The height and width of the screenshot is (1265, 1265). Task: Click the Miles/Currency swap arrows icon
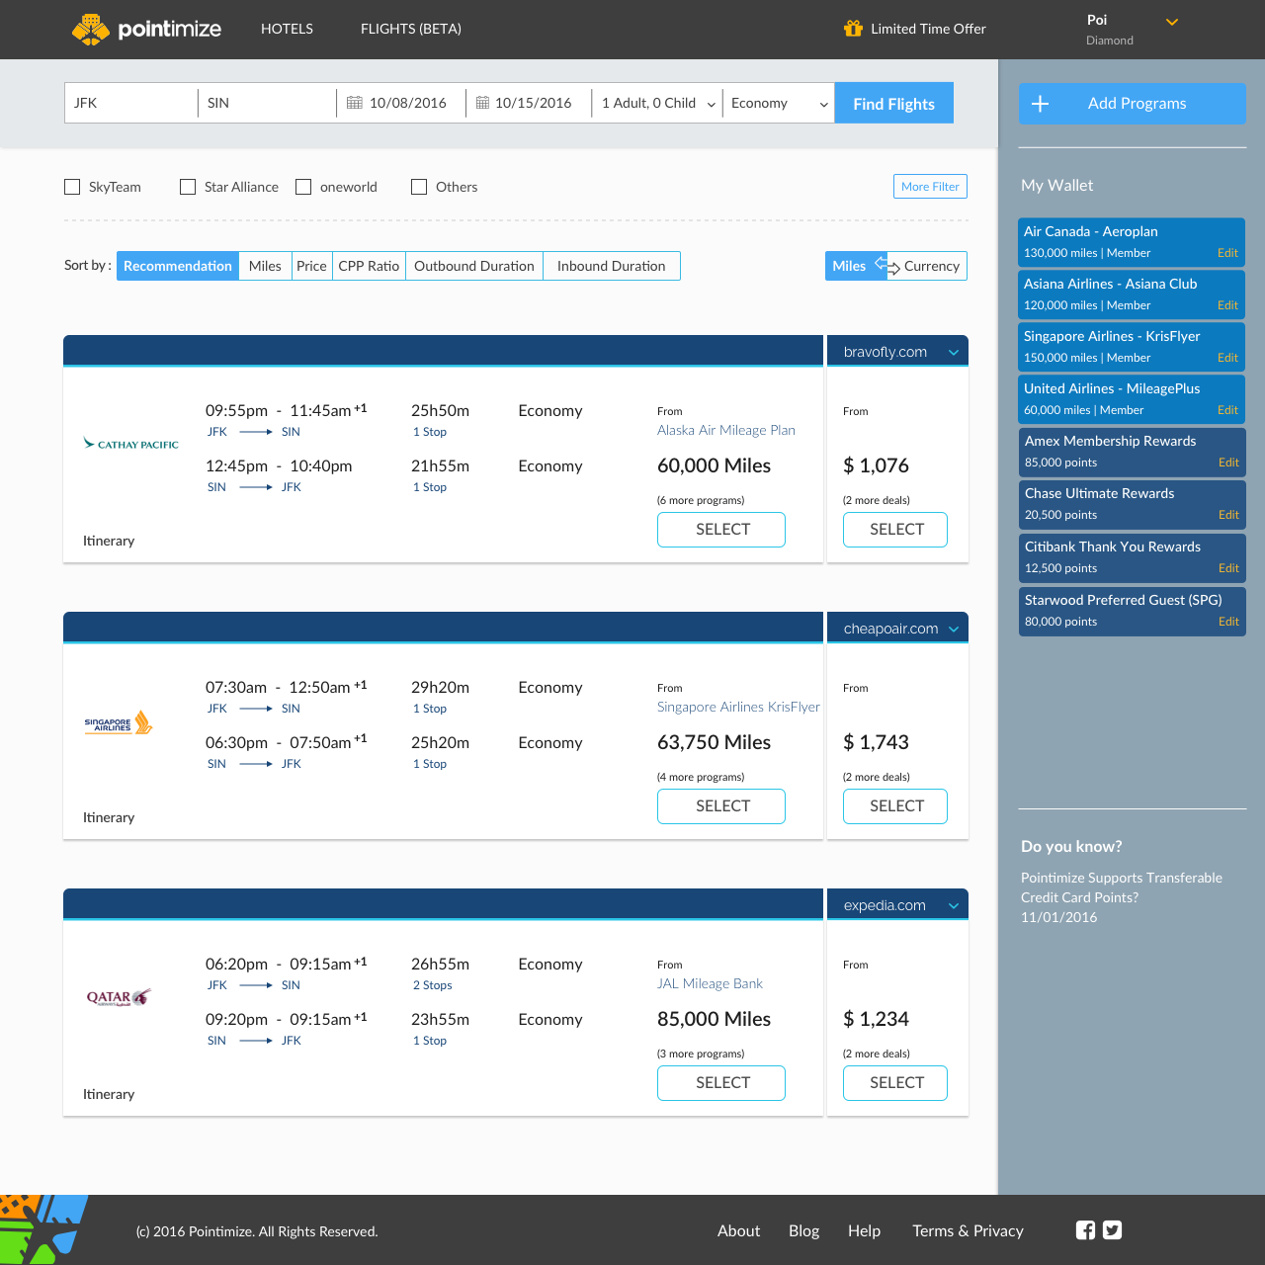(887, 265)
